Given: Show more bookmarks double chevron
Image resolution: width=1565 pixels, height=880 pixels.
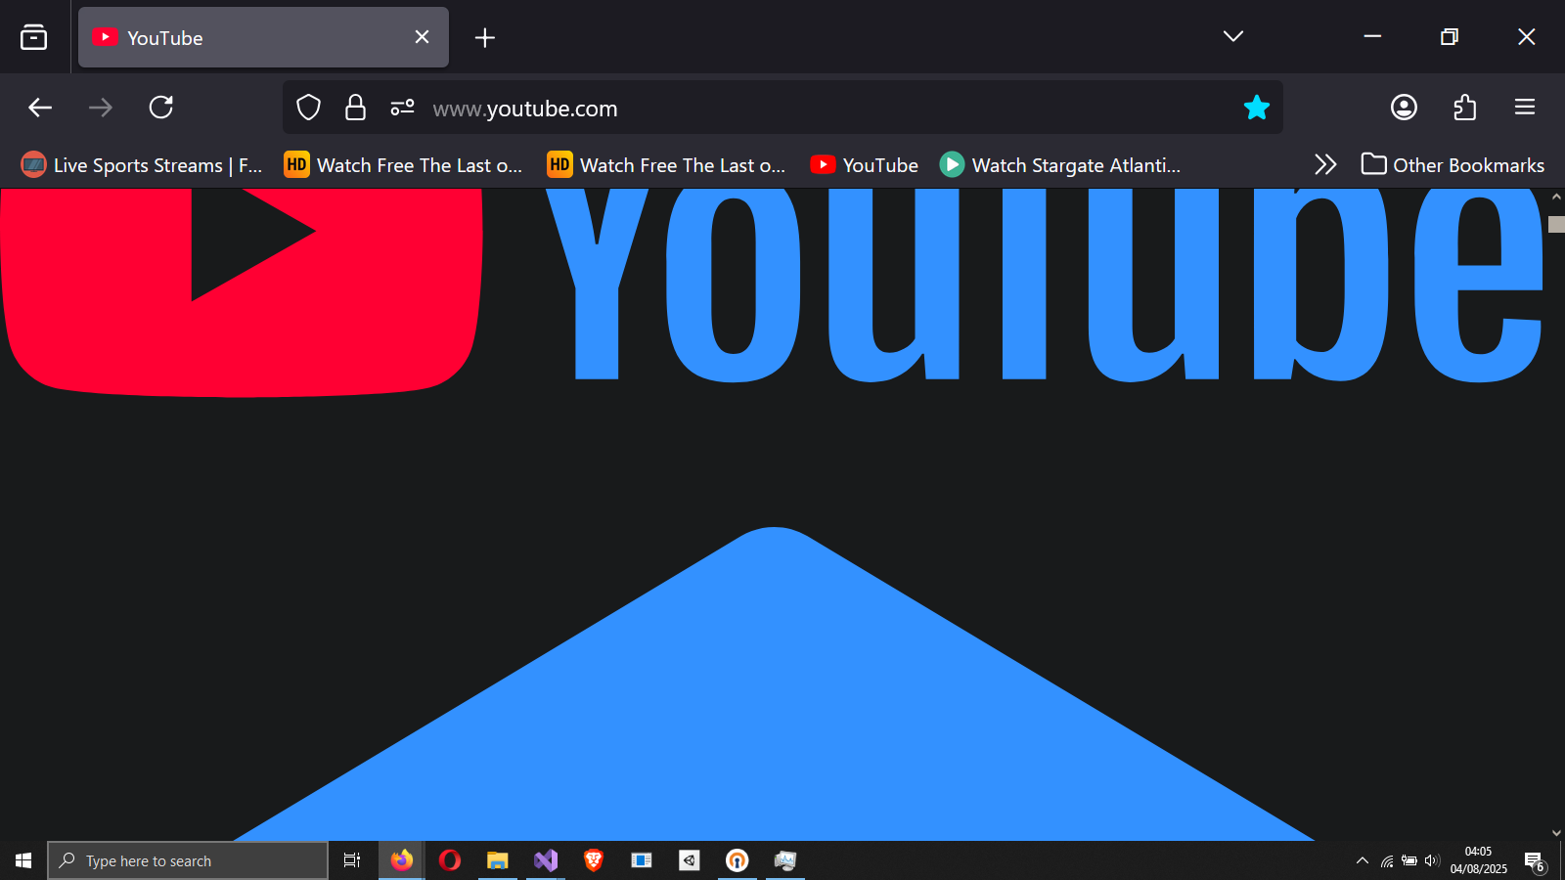Looking at the screenshot, I should [1325, 164].
